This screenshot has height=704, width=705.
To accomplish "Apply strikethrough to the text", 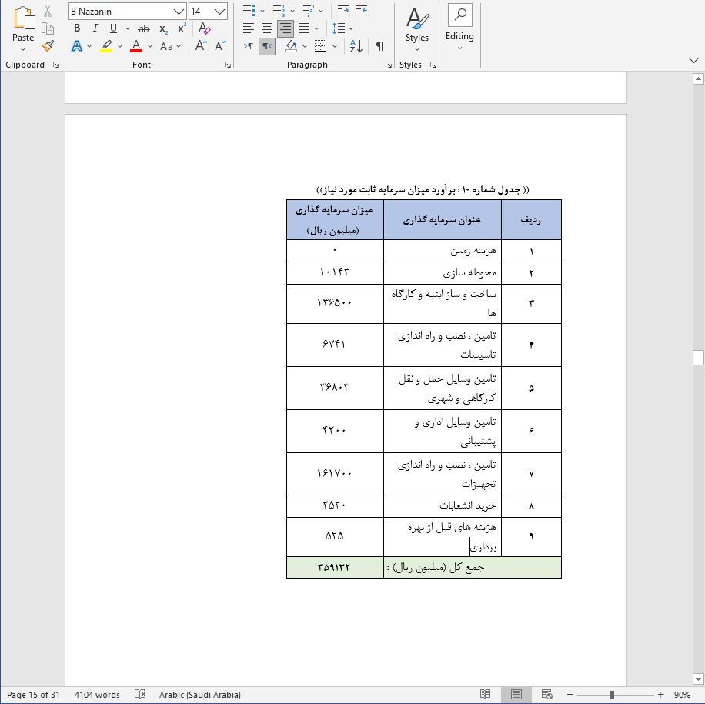I will [142, 28].
